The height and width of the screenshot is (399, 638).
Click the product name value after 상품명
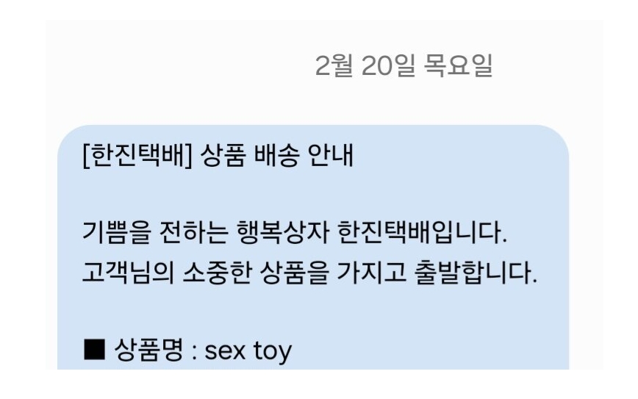click(x=248, y=351)
